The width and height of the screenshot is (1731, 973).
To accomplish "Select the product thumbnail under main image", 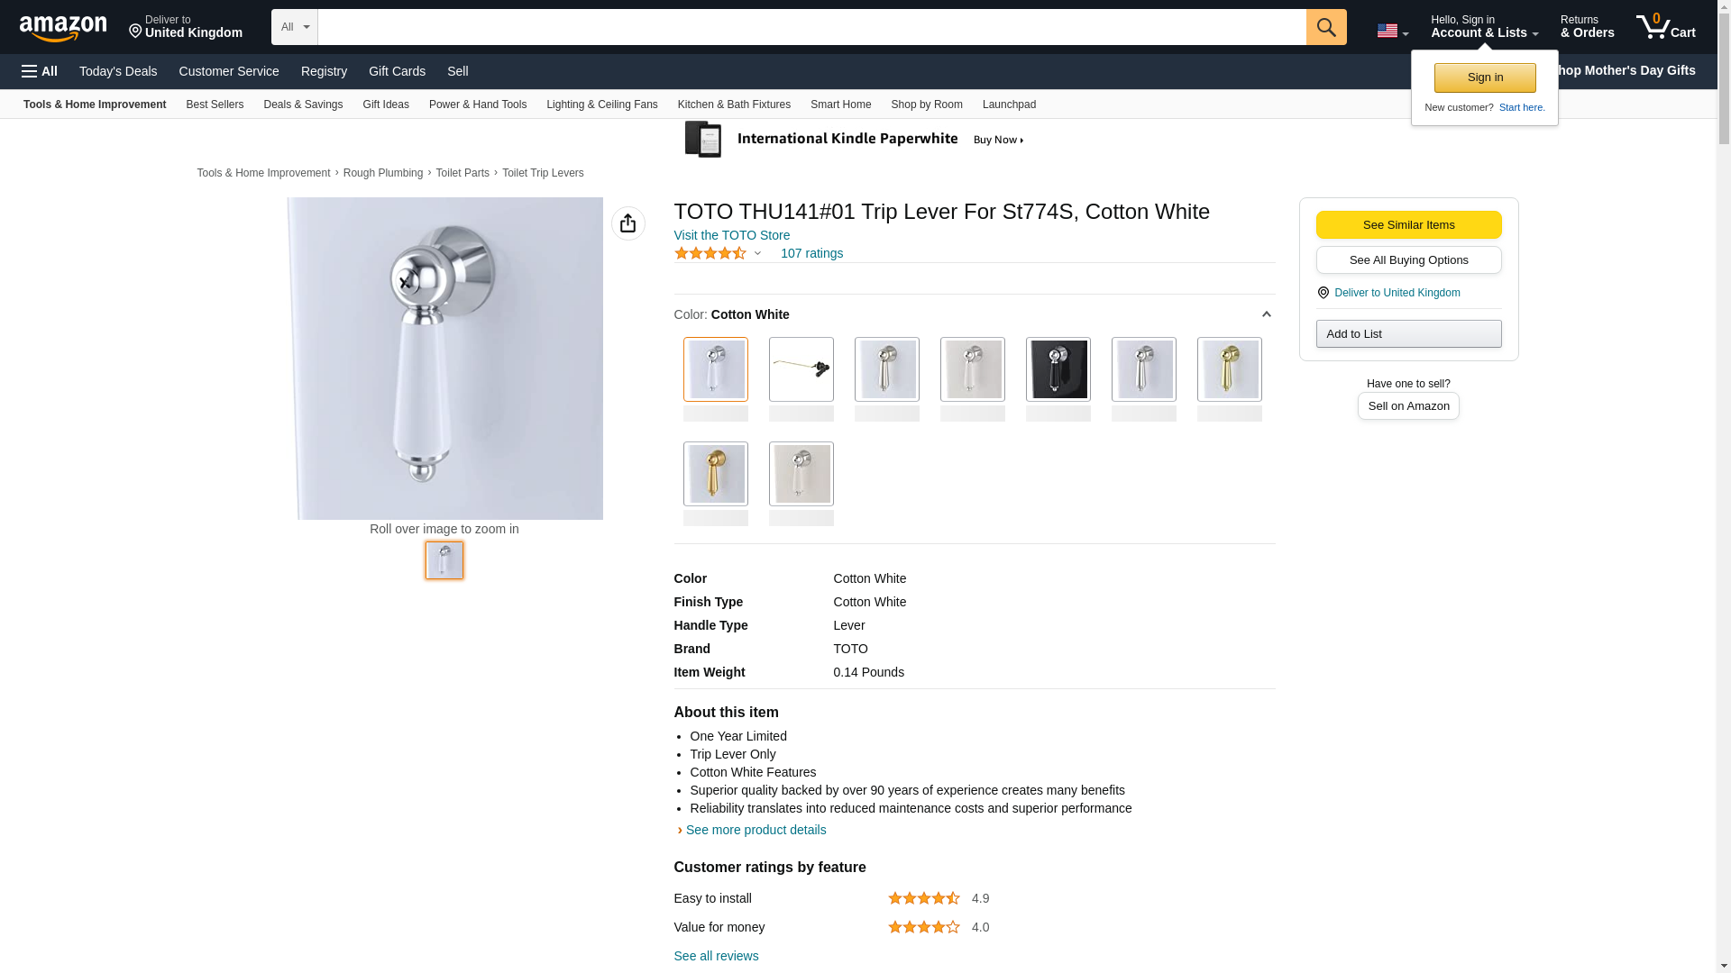I will [x=444, y=560].
